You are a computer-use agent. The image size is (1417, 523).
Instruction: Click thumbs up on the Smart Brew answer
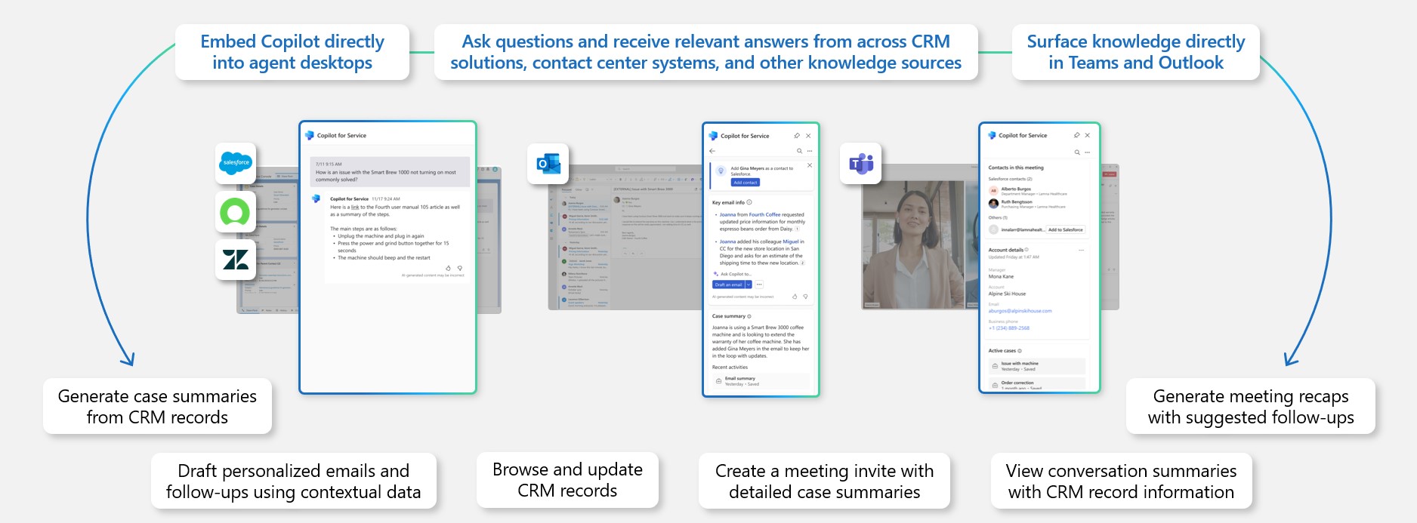click(448, 268)
